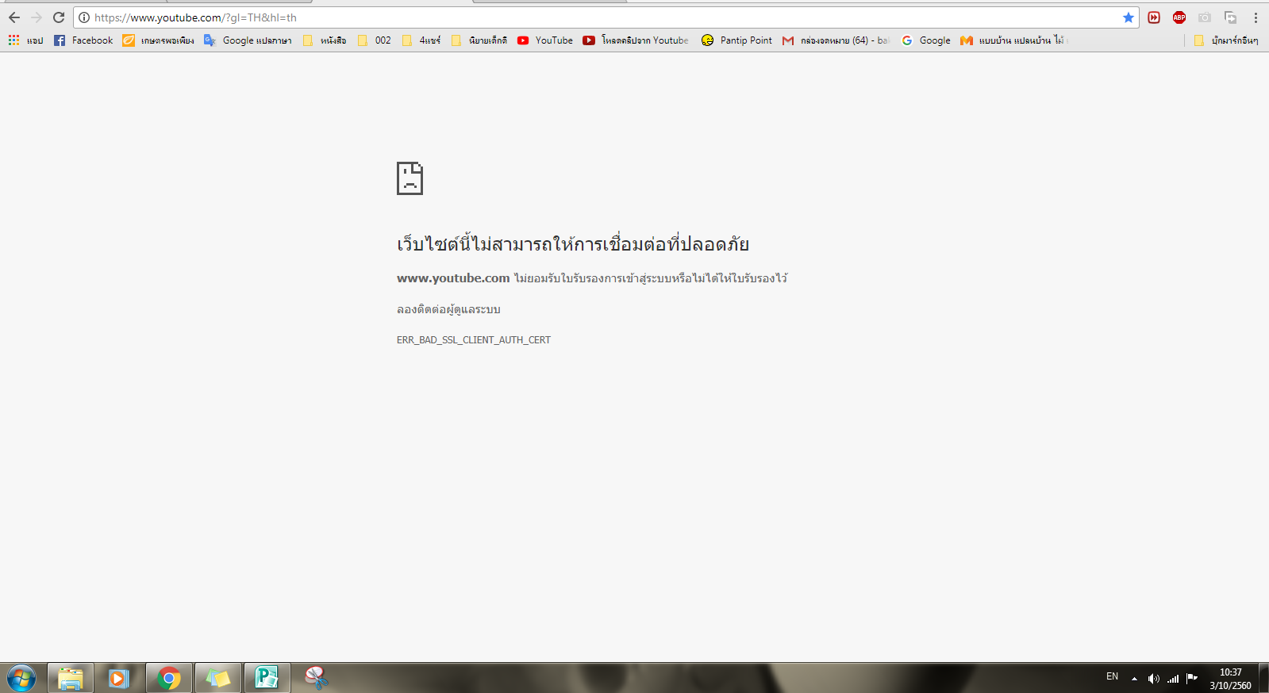Image resolution: width=1269 pixels, height=693 pixels.
Task: Launch Windows Media Player from taskbar
Action: pyautogui.click(x=119, y=678)
